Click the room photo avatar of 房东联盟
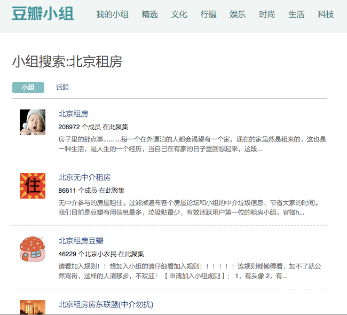This screenshot has height=315, width=347. tap(33, 307)
